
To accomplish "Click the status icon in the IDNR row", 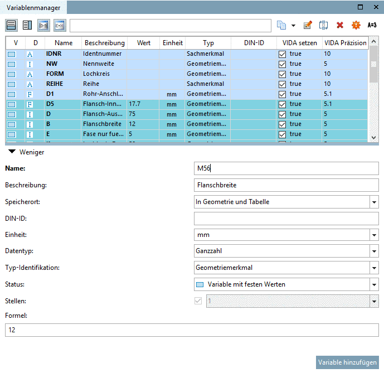I will coord(12,54).
